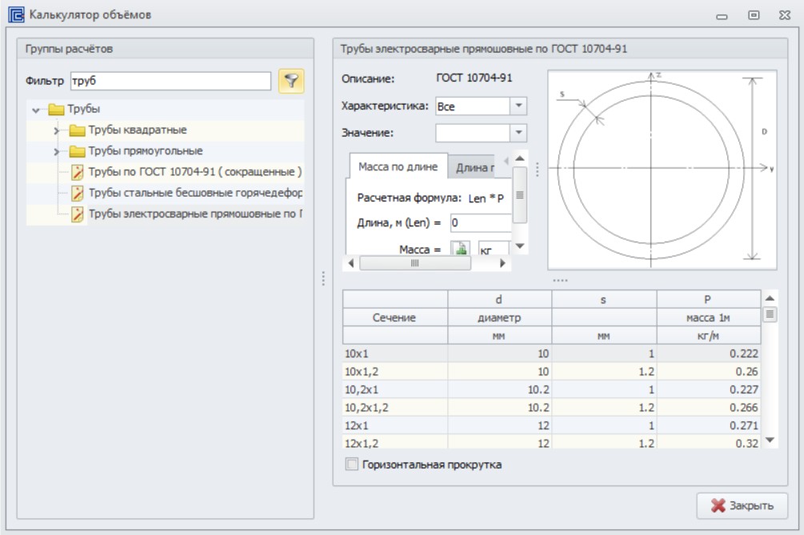
Task: Select Трубы по ГОСТ 10704-91 document icon
Action: pos(78,172)
